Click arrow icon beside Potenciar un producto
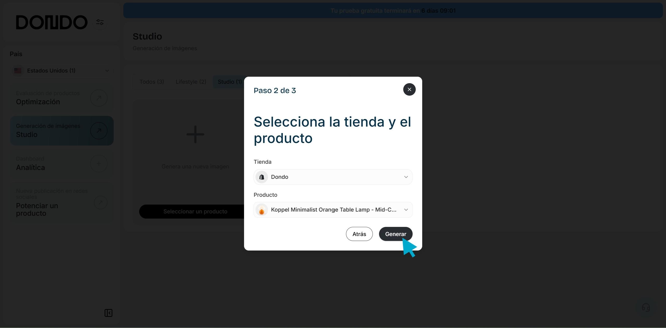This screenshot has width=666, height=328. pos(100,202)
